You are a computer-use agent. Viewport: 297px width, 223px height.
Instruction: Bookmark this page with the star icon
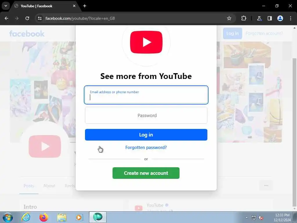point(229,18)
